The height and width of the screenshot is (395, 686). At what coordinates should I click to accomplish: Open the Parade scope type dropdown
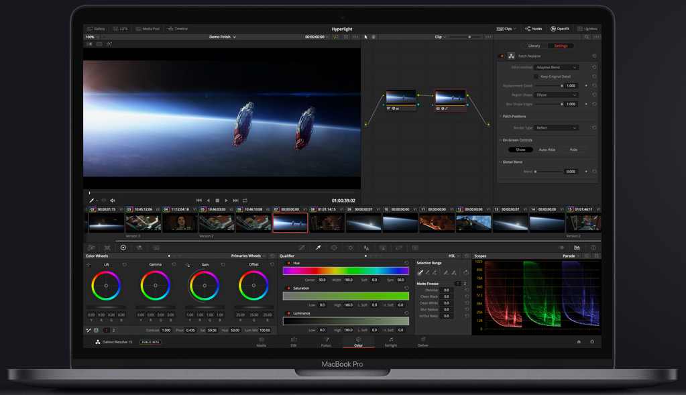click(571, 256)
